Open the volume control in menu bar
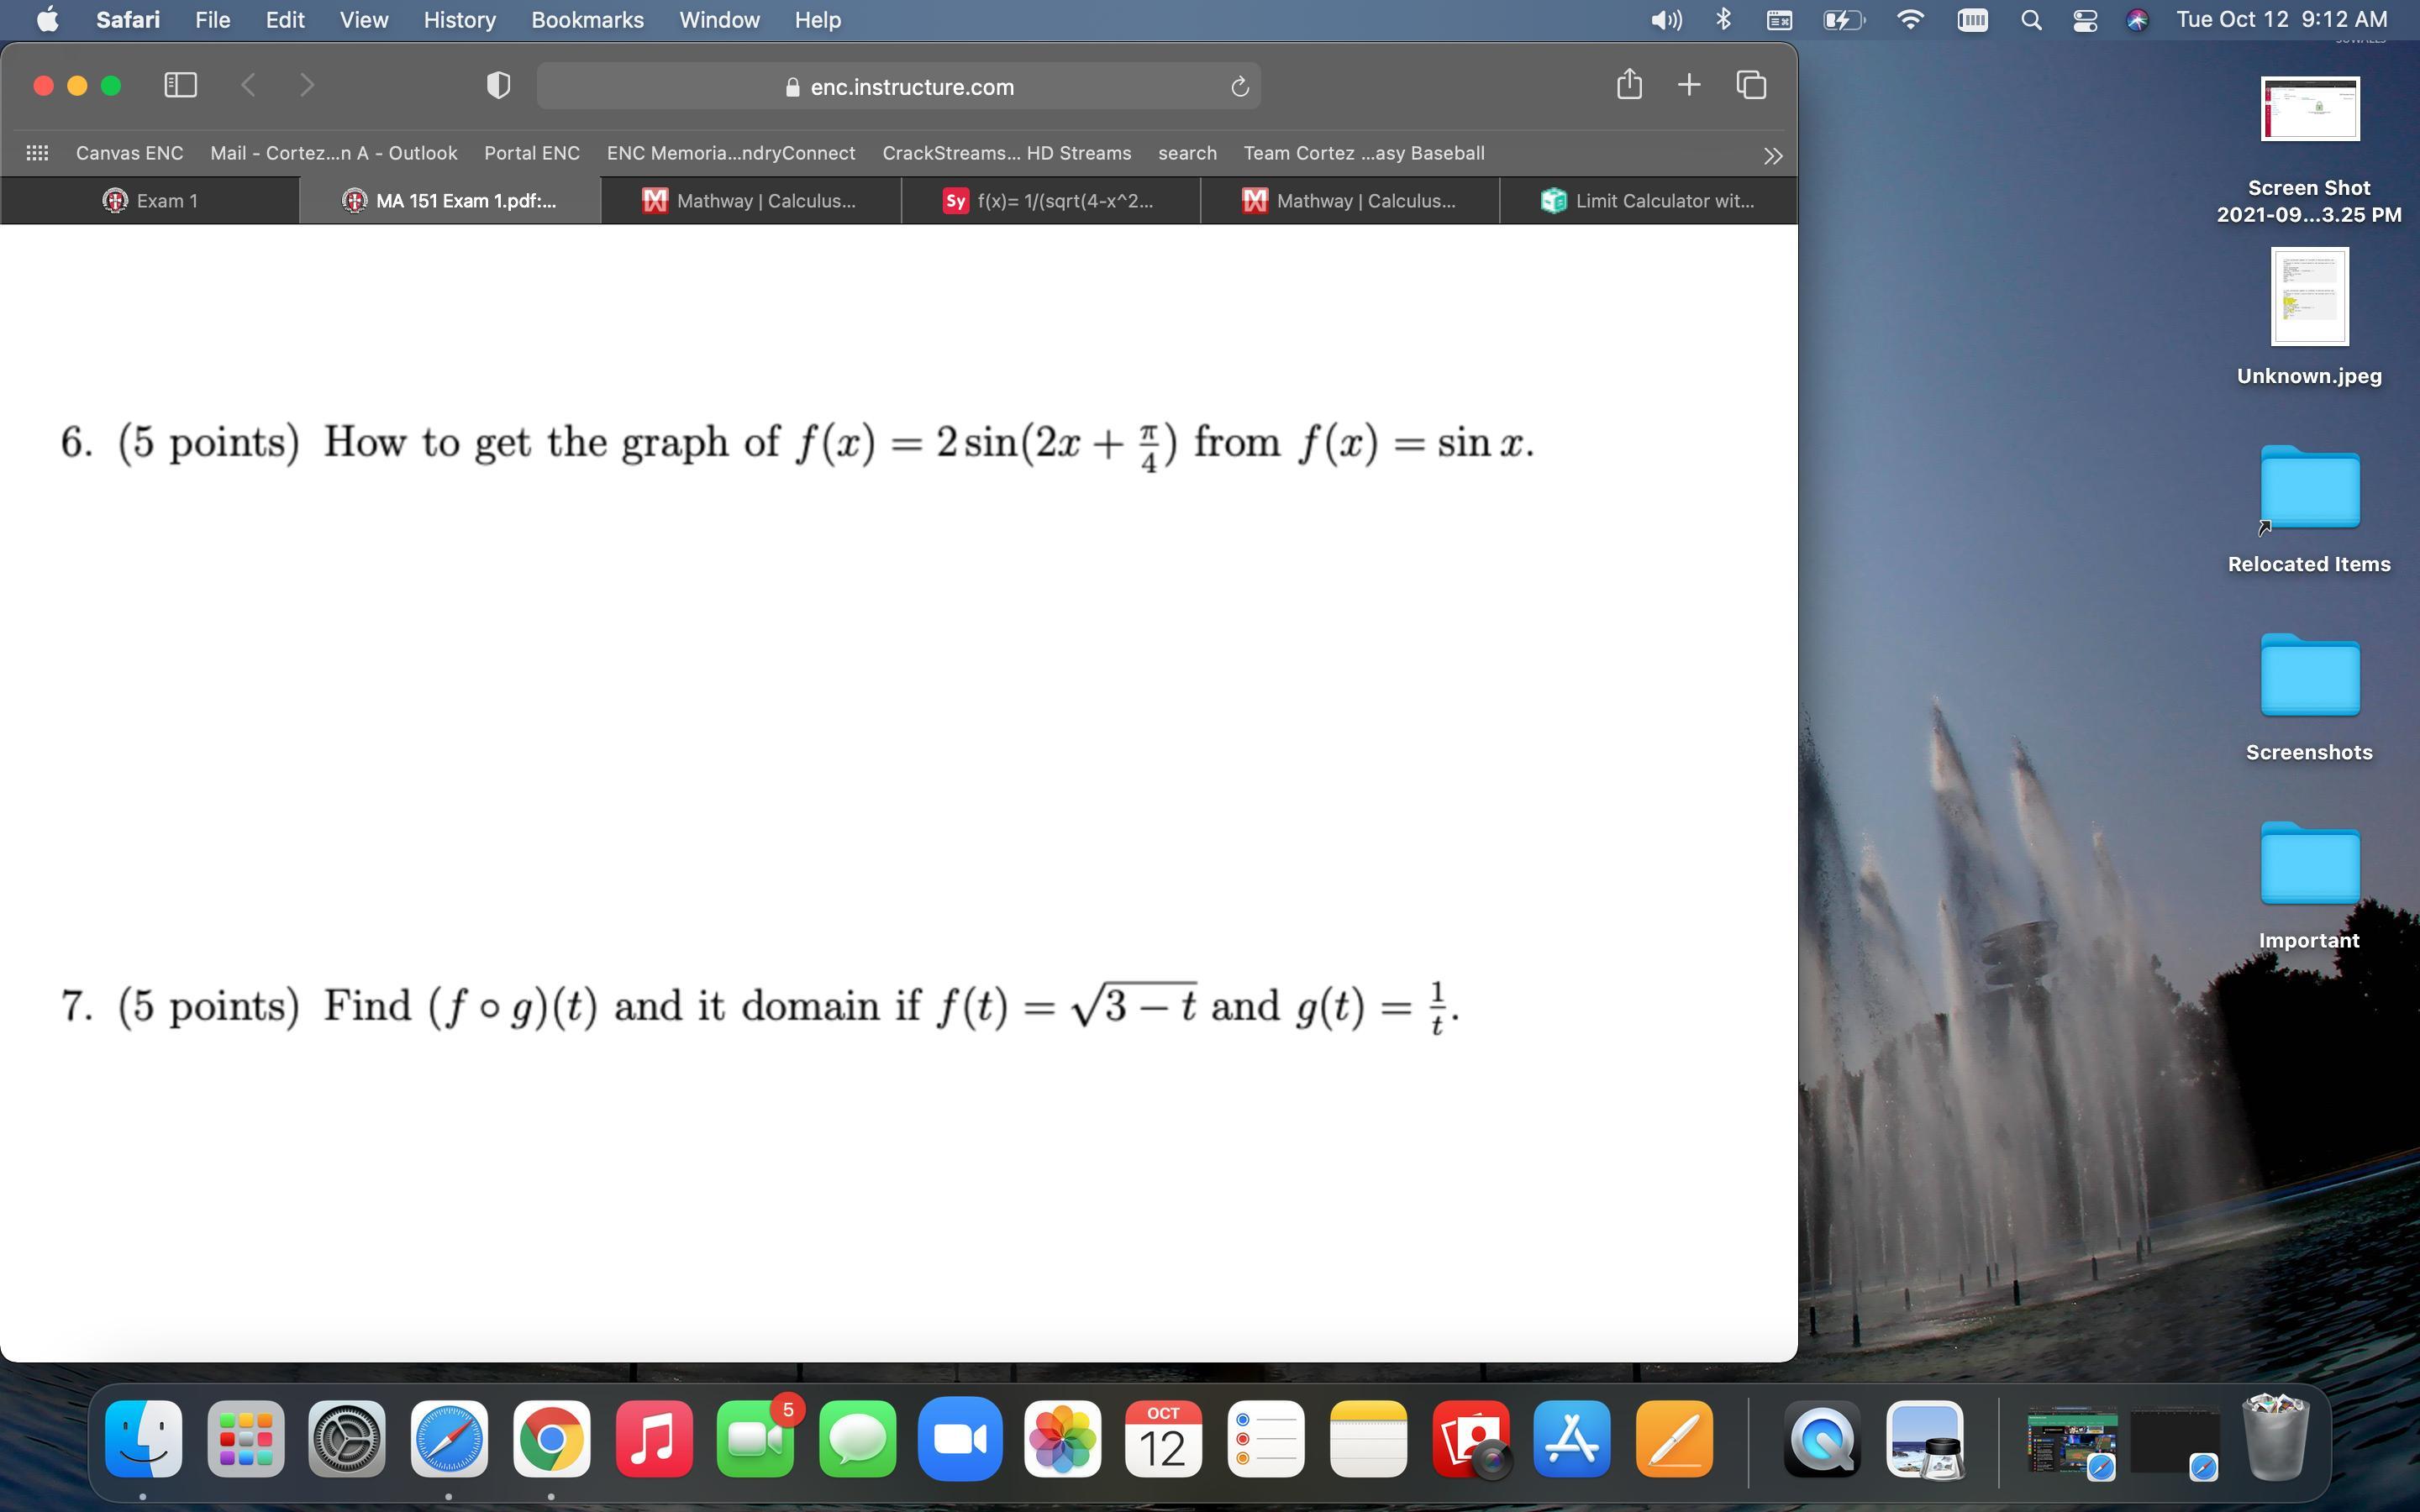Screen dimensions: 2420x1512 point(1666,20)
